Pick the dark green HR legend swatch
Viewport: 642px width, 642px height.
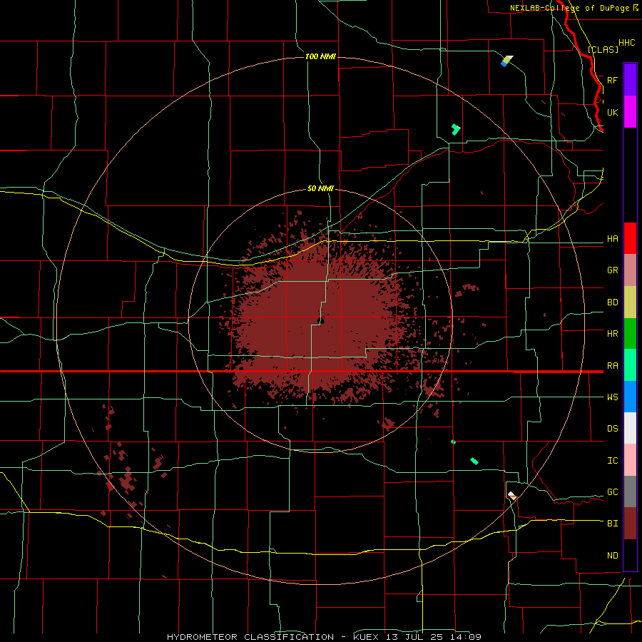coord(630,333)
